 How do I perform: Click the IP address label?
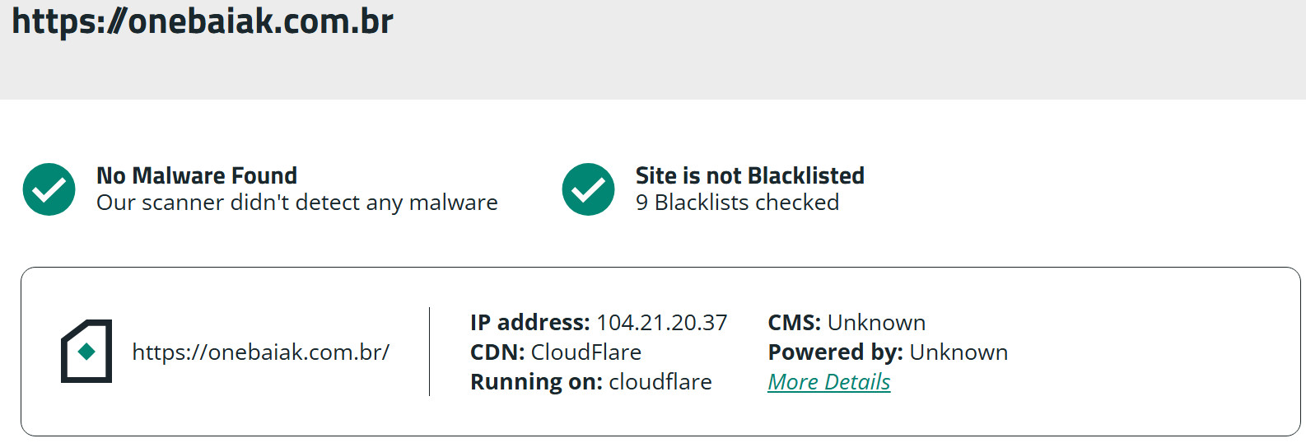[529, 323]
